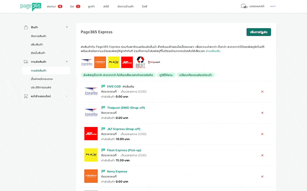307x191 pixels.
Task: Click the Thailand Post partner logo
Action: pyautogui.click(x=87, y=62)
